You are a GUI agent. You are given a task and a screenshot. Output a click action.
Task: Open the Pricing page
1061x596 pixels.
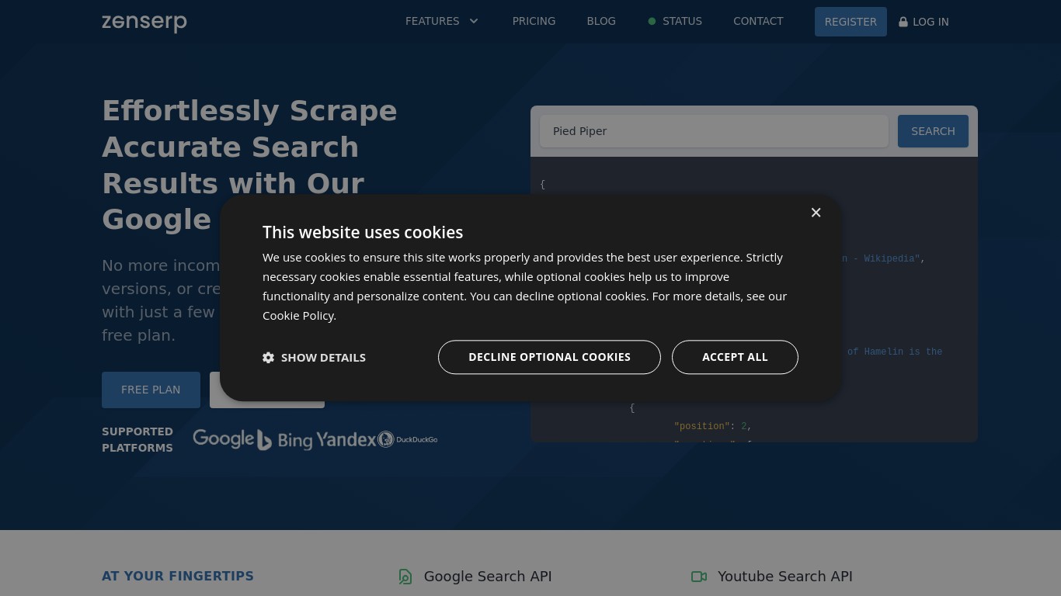tap(534, 22)
